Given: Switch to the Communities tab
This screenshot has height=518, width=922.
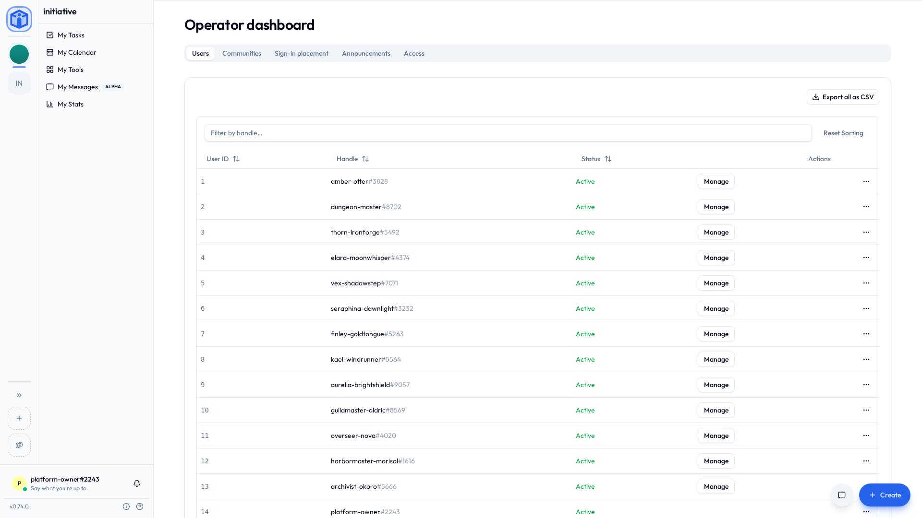Looking at the screenshot, I should (242, 53).
